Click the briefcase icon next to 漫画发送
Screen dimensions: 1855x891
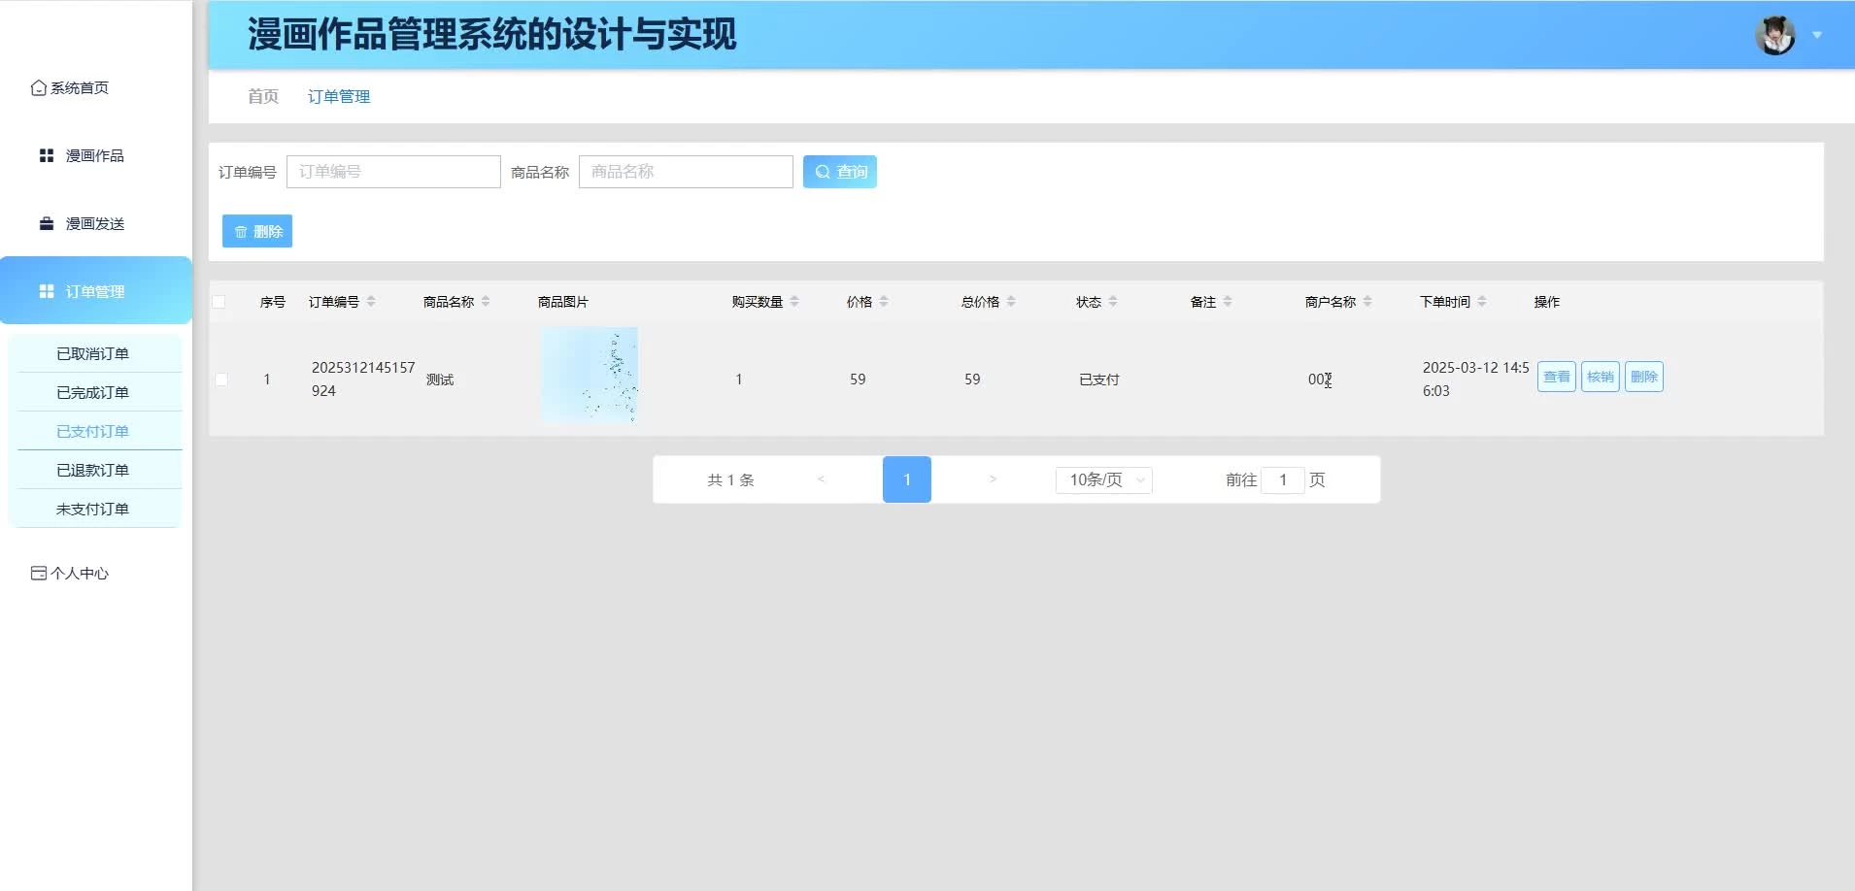click(46, 224)
